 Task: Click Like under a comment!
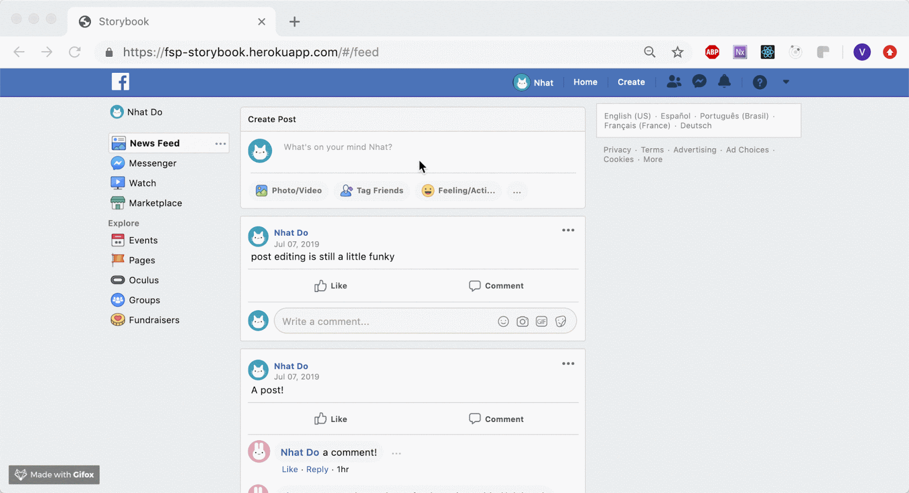[290, 469]
